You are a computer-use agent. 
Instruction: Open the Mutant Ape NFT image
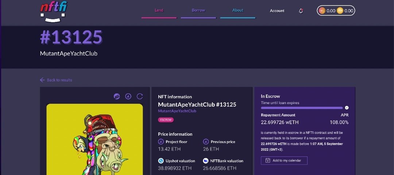tap(94, 139)
